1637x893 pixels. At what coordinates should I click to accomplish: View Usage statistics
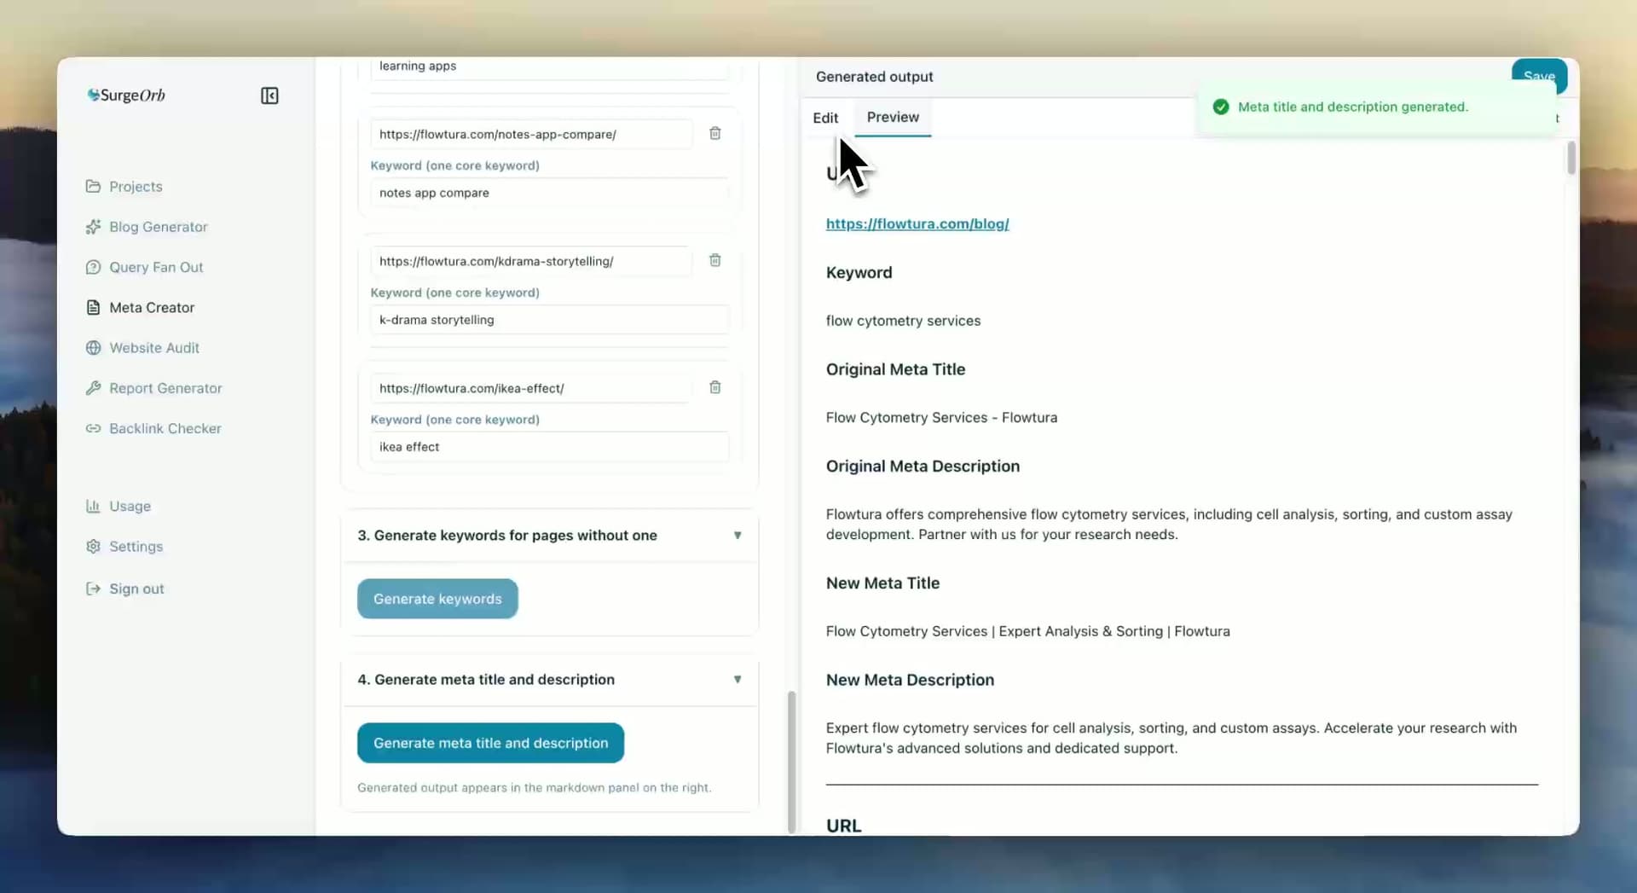tap(130, 506)
